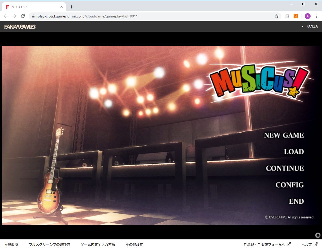The width and height of the screenshot is (322, 250).
Task: Bookmark this page using the star icon
Action: (x=277, y=16)
